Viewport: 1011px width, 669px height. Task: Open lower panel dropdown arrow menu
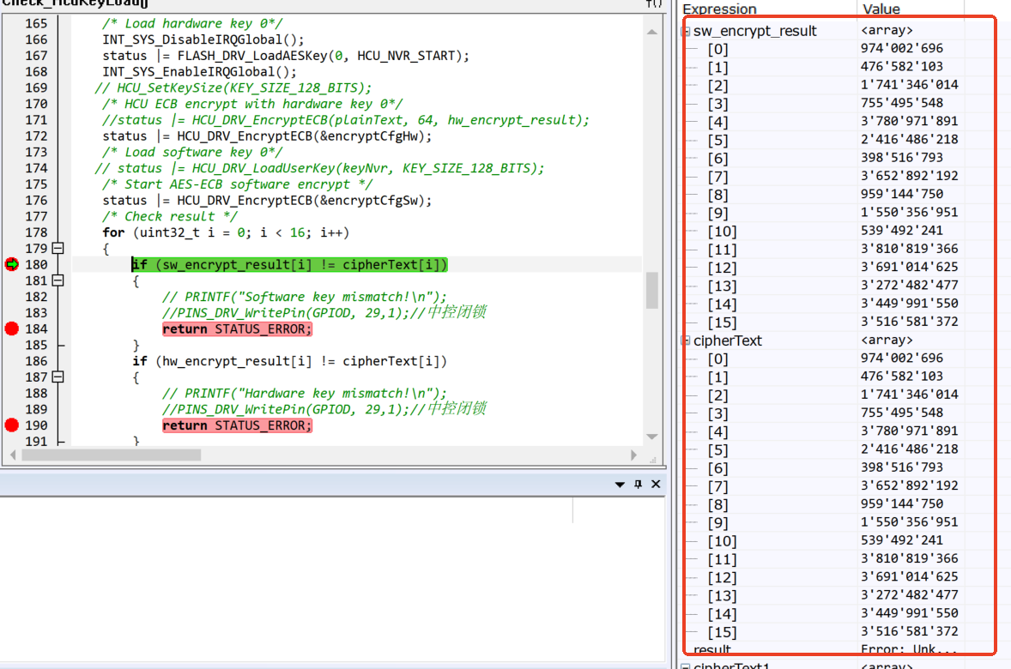click(620, 484)
